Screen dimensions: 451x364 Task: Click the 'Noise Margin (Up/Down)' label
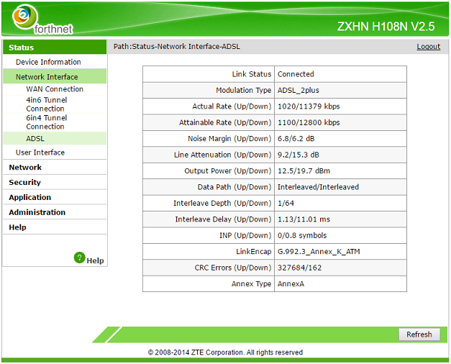tap(229, 138)
